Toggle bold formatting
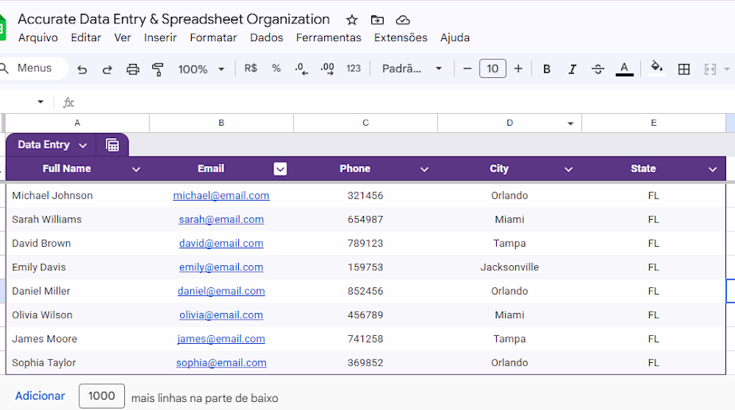The height and width of the screenshot is (410, 735). (547, 69)
